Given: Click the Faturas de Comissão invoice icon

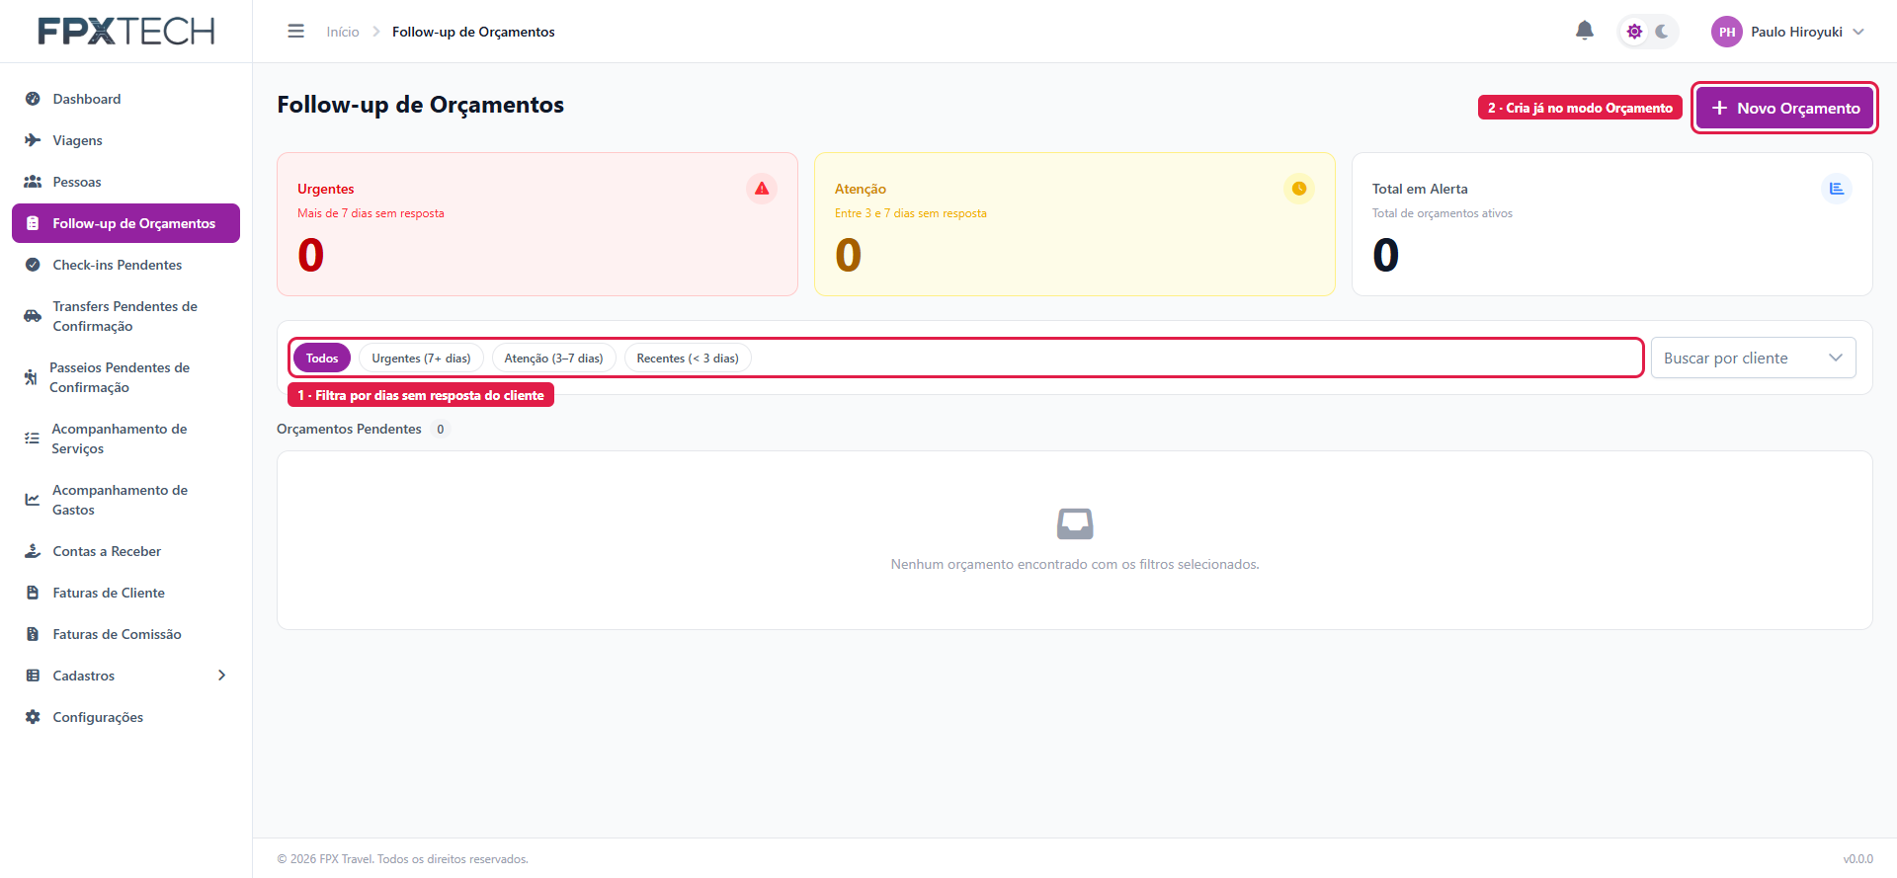Looking at the screenshot, I should (33, 634).
